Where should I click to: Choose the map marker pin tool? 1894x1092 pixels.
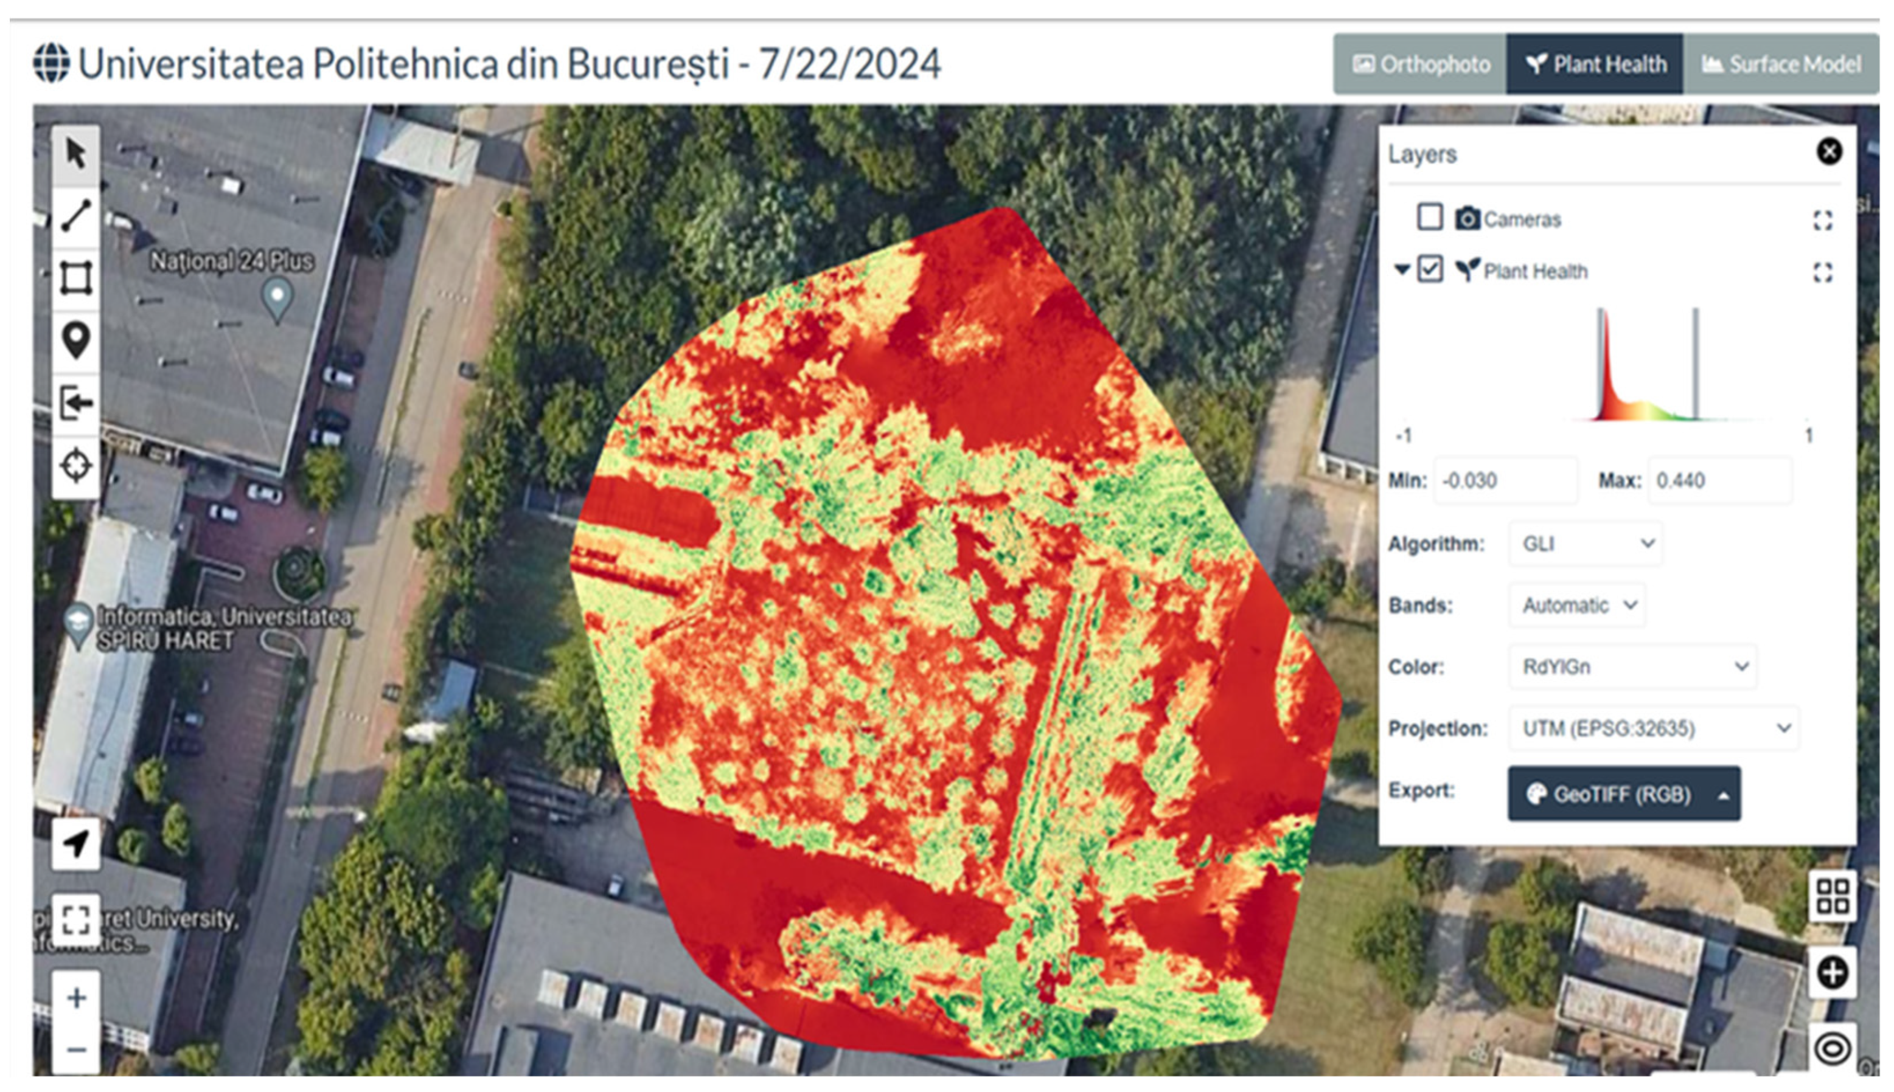tap(76, 340)
